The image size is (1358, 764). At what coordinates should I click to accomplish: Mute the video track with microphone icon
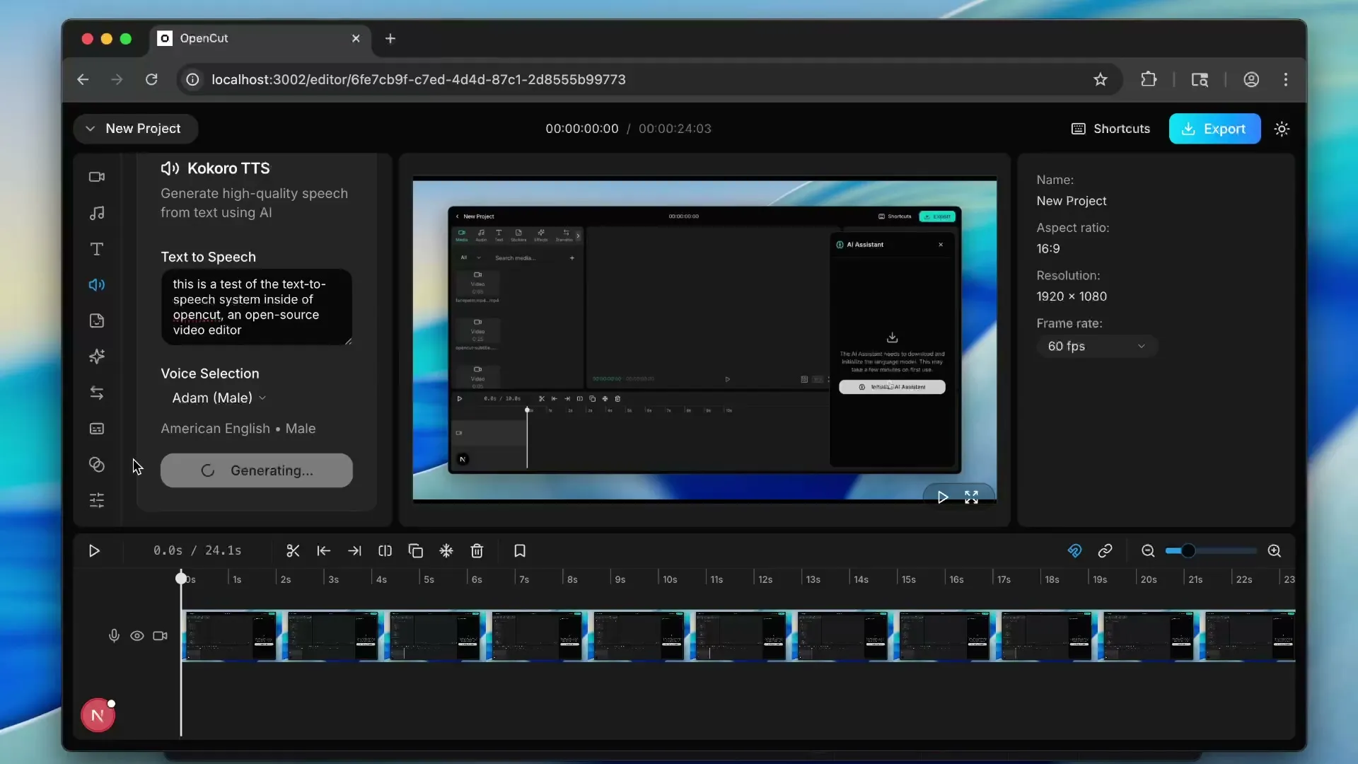[114, 636]
